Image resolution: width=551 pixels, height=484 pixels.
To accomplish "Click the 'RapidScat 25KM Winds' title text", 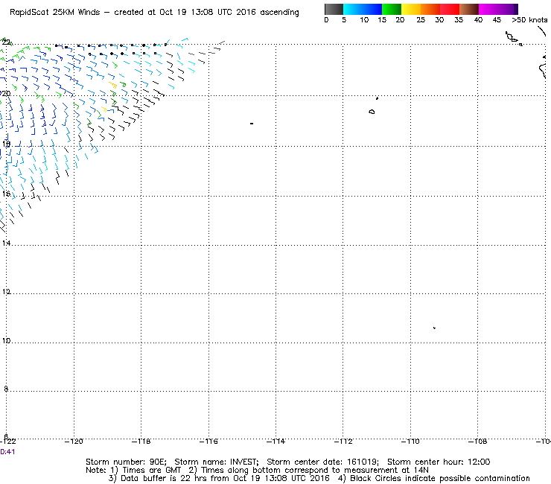I will (55, 13).
